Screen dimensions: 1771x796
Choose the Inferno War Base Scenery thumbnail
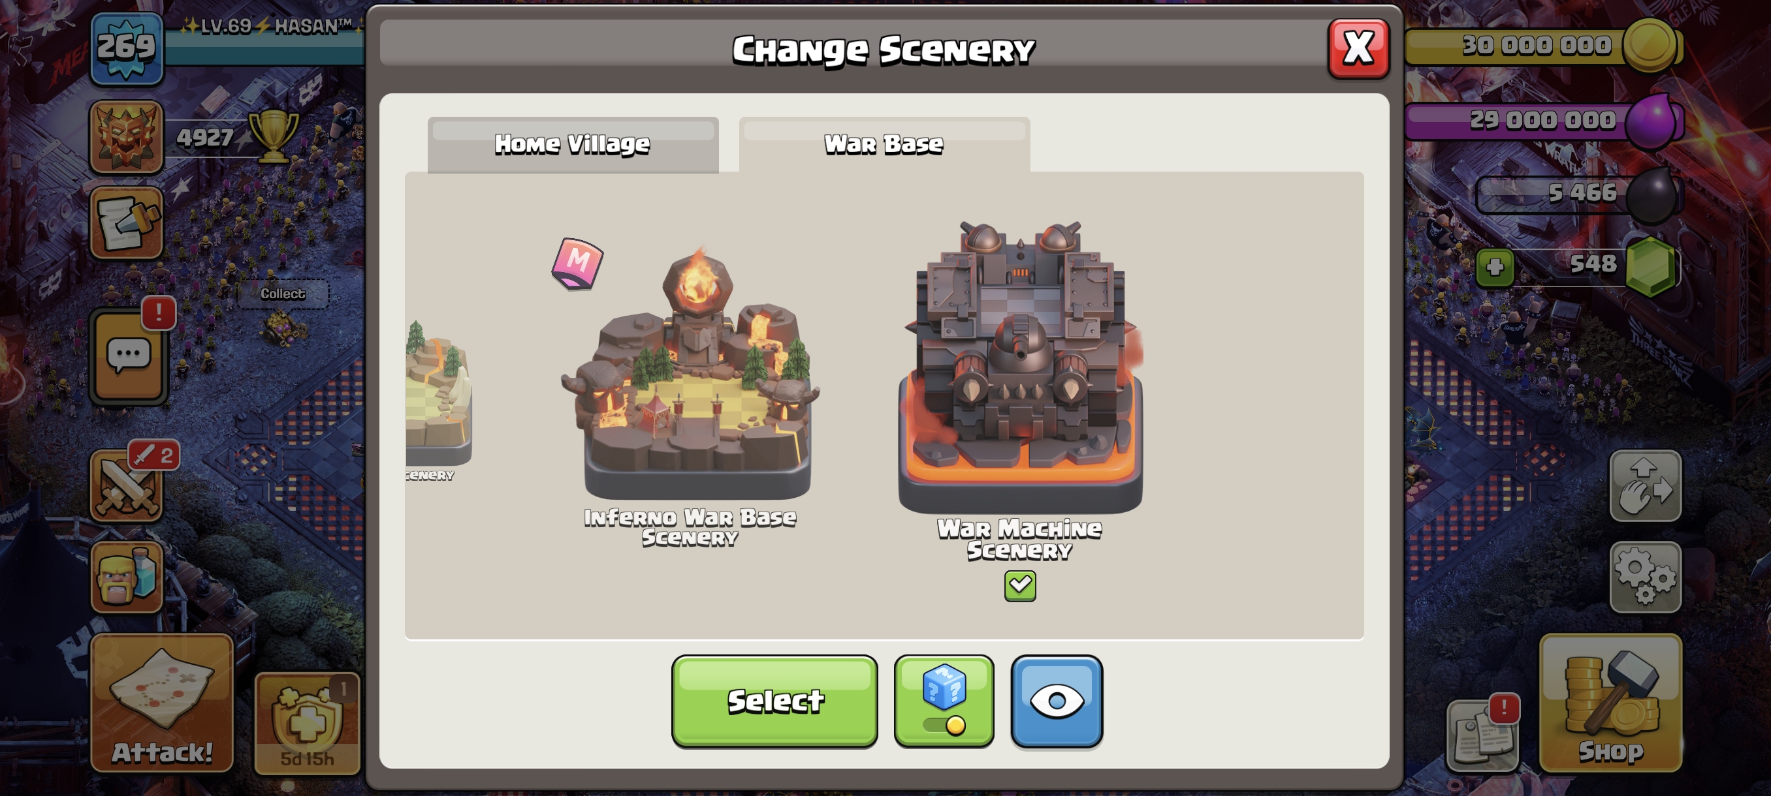691,371
